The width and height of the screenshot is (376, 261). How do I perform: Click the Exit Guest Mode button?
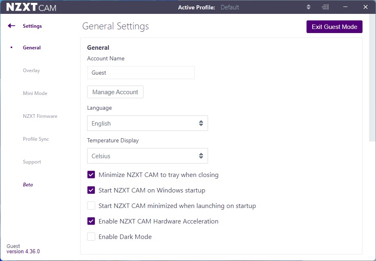pos(334,27)
